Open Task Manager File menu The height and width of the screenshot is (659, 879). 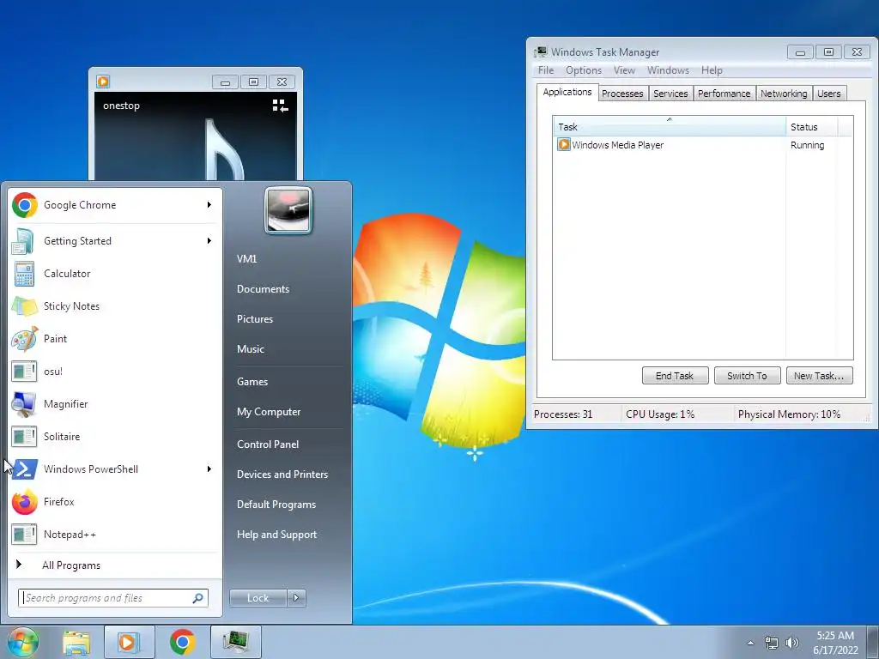pos(546,70)
